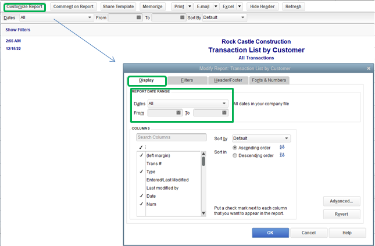Click the descending Z-A sort icon

[282, 155]
